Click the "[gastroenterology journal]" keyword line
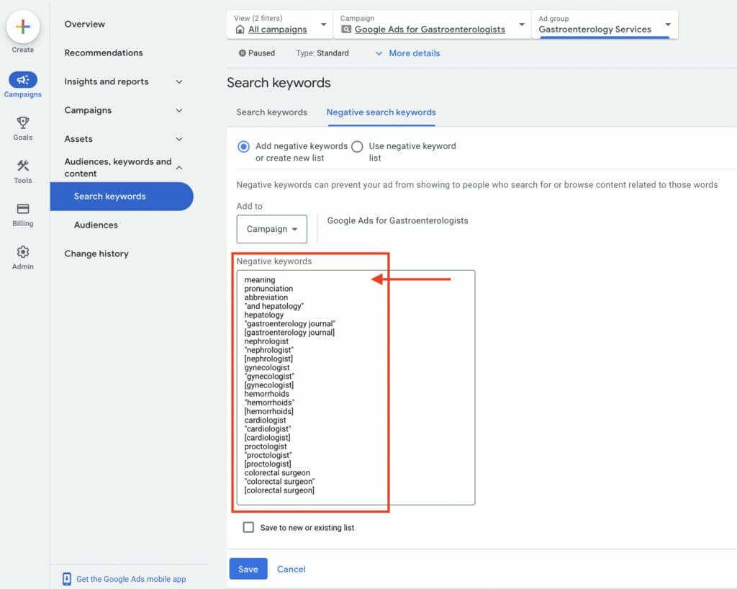Image resolution: width=737 pixels, height=589 pixels. pyautogui.click(x=289, y=333)
